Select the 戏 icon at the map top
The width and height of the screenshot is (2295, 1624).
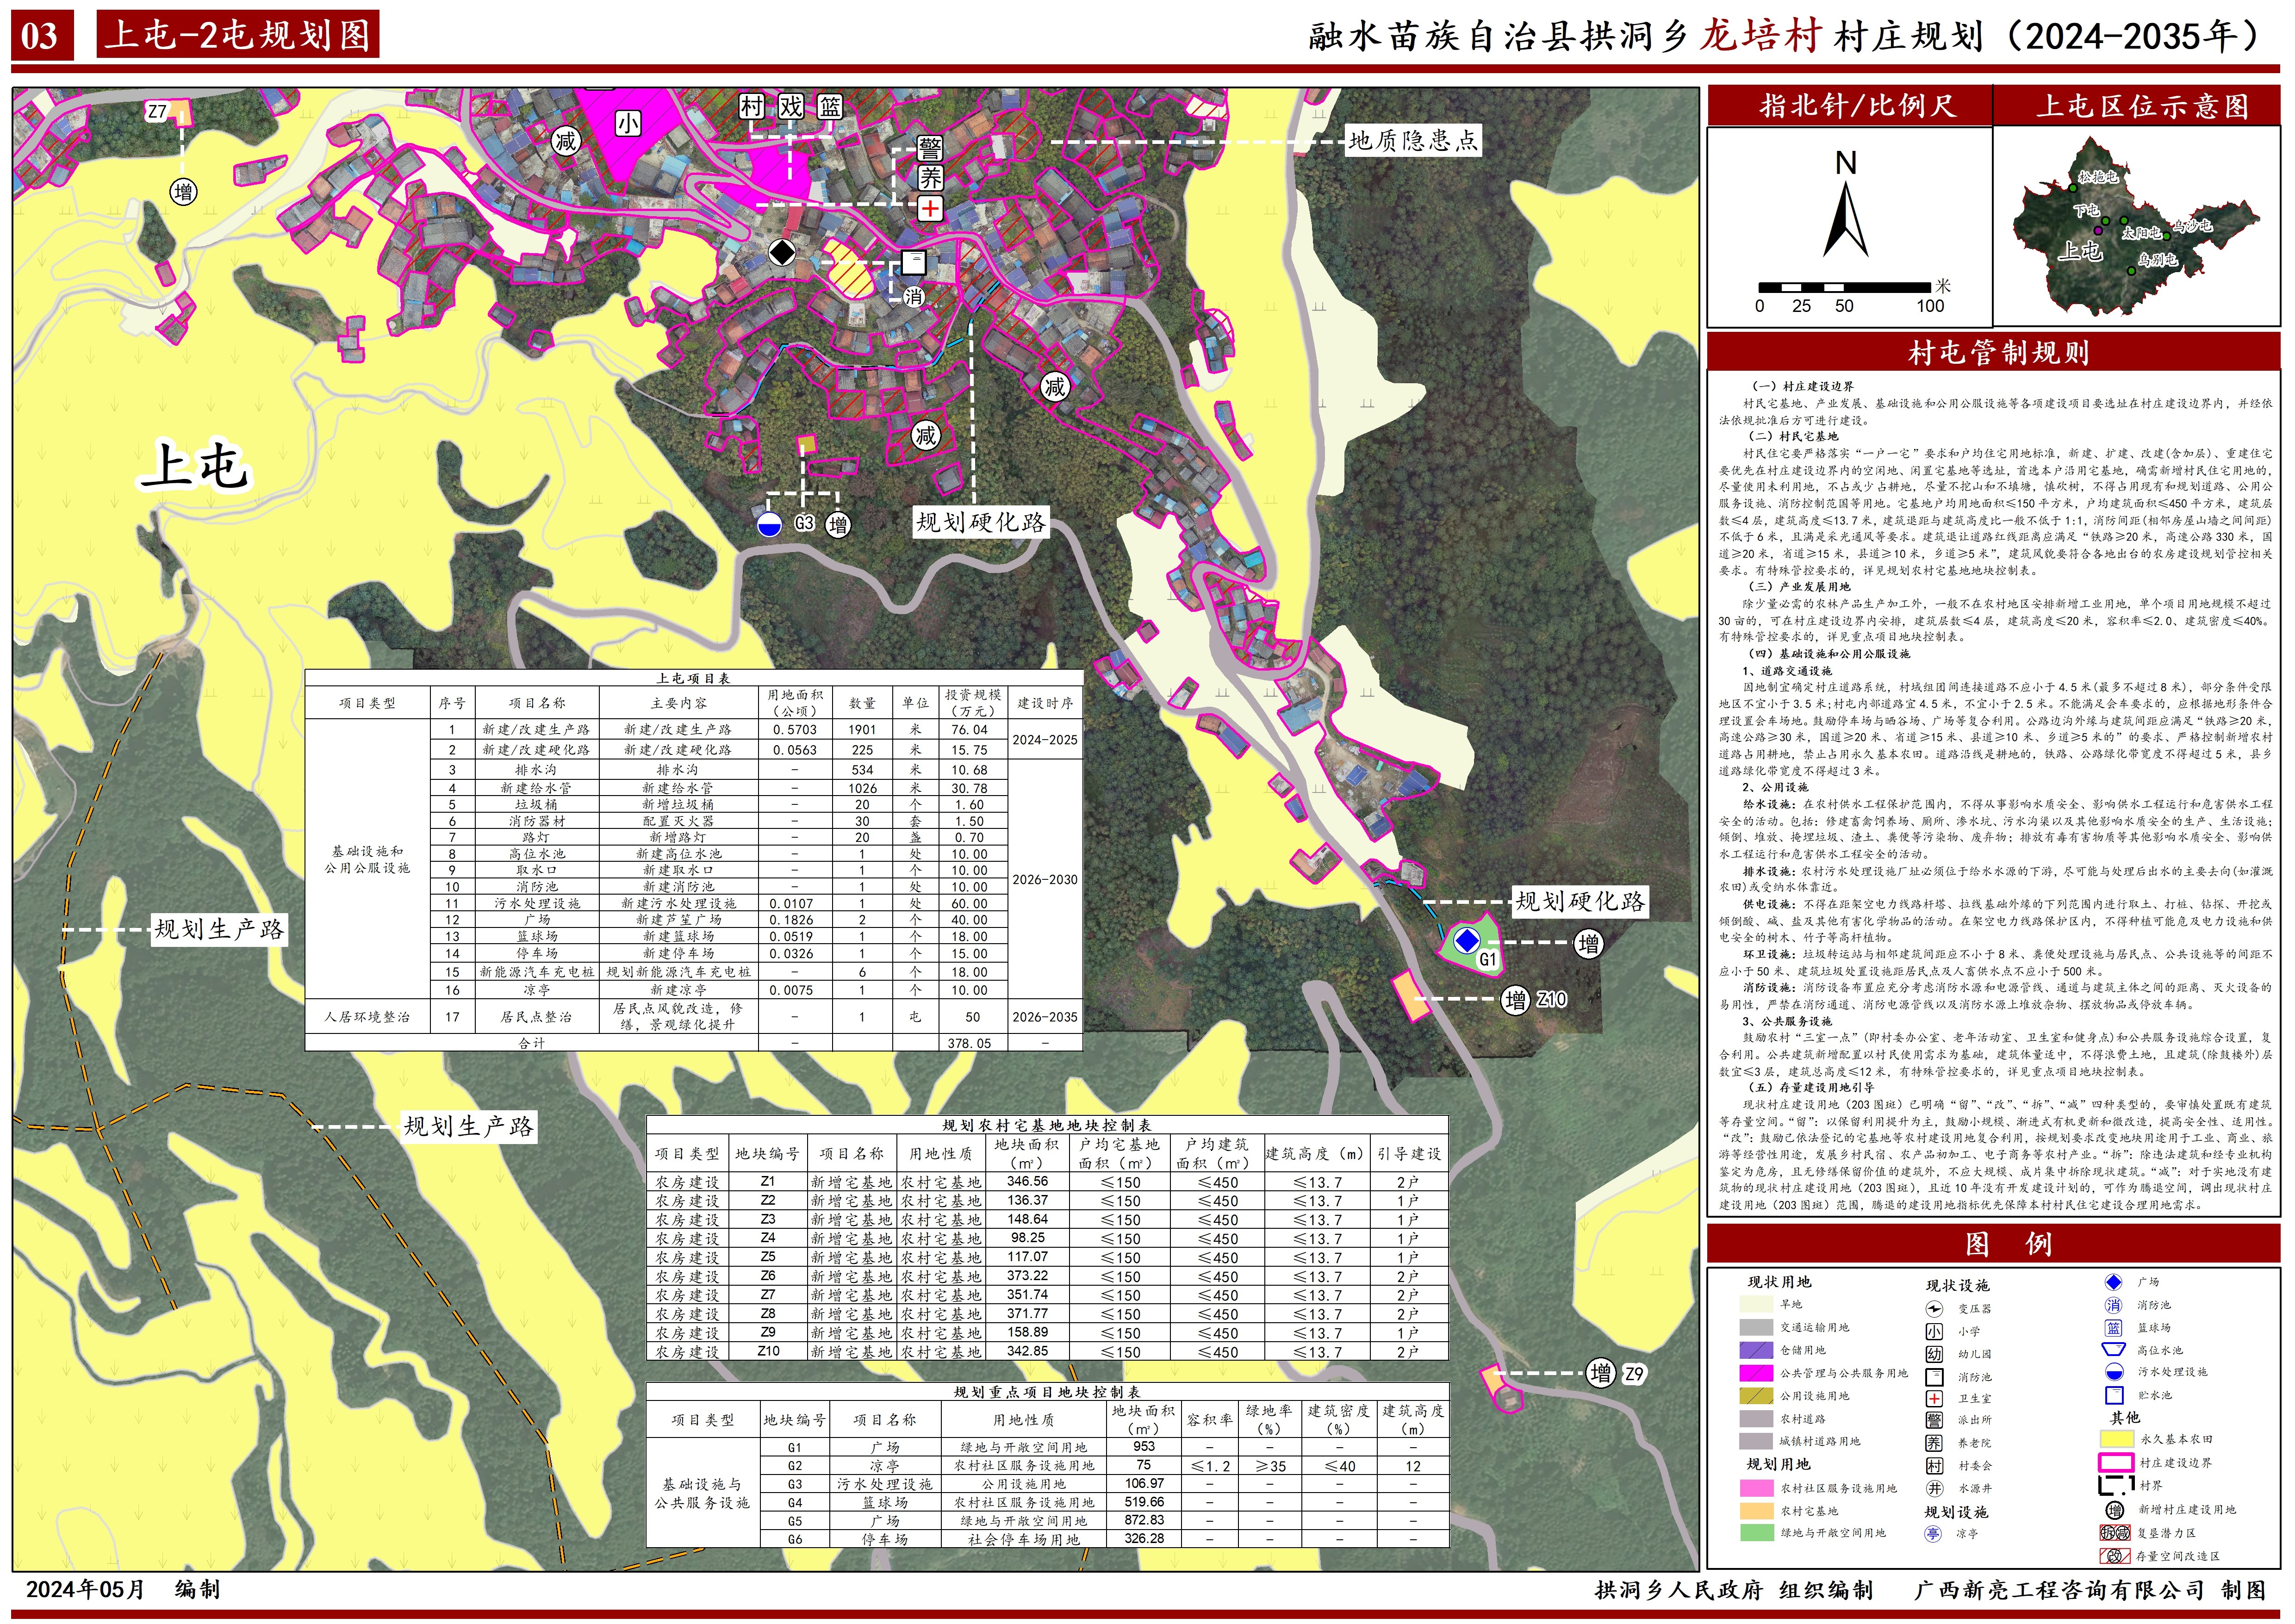791,106
